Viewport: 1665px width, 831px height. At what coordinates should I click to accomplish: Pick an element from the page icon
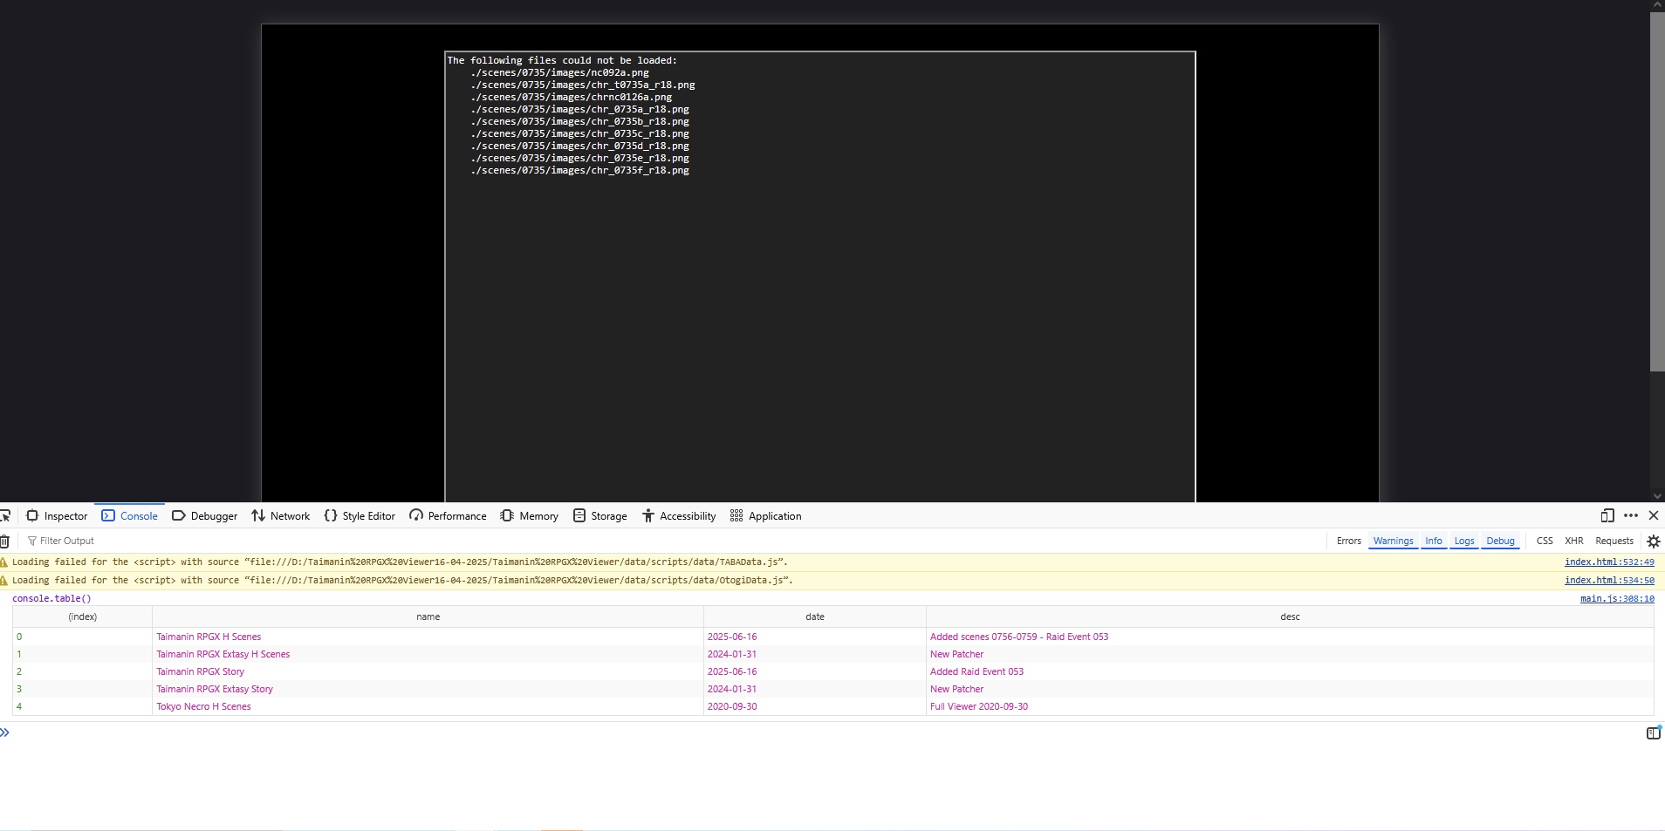tap(4, 515)
